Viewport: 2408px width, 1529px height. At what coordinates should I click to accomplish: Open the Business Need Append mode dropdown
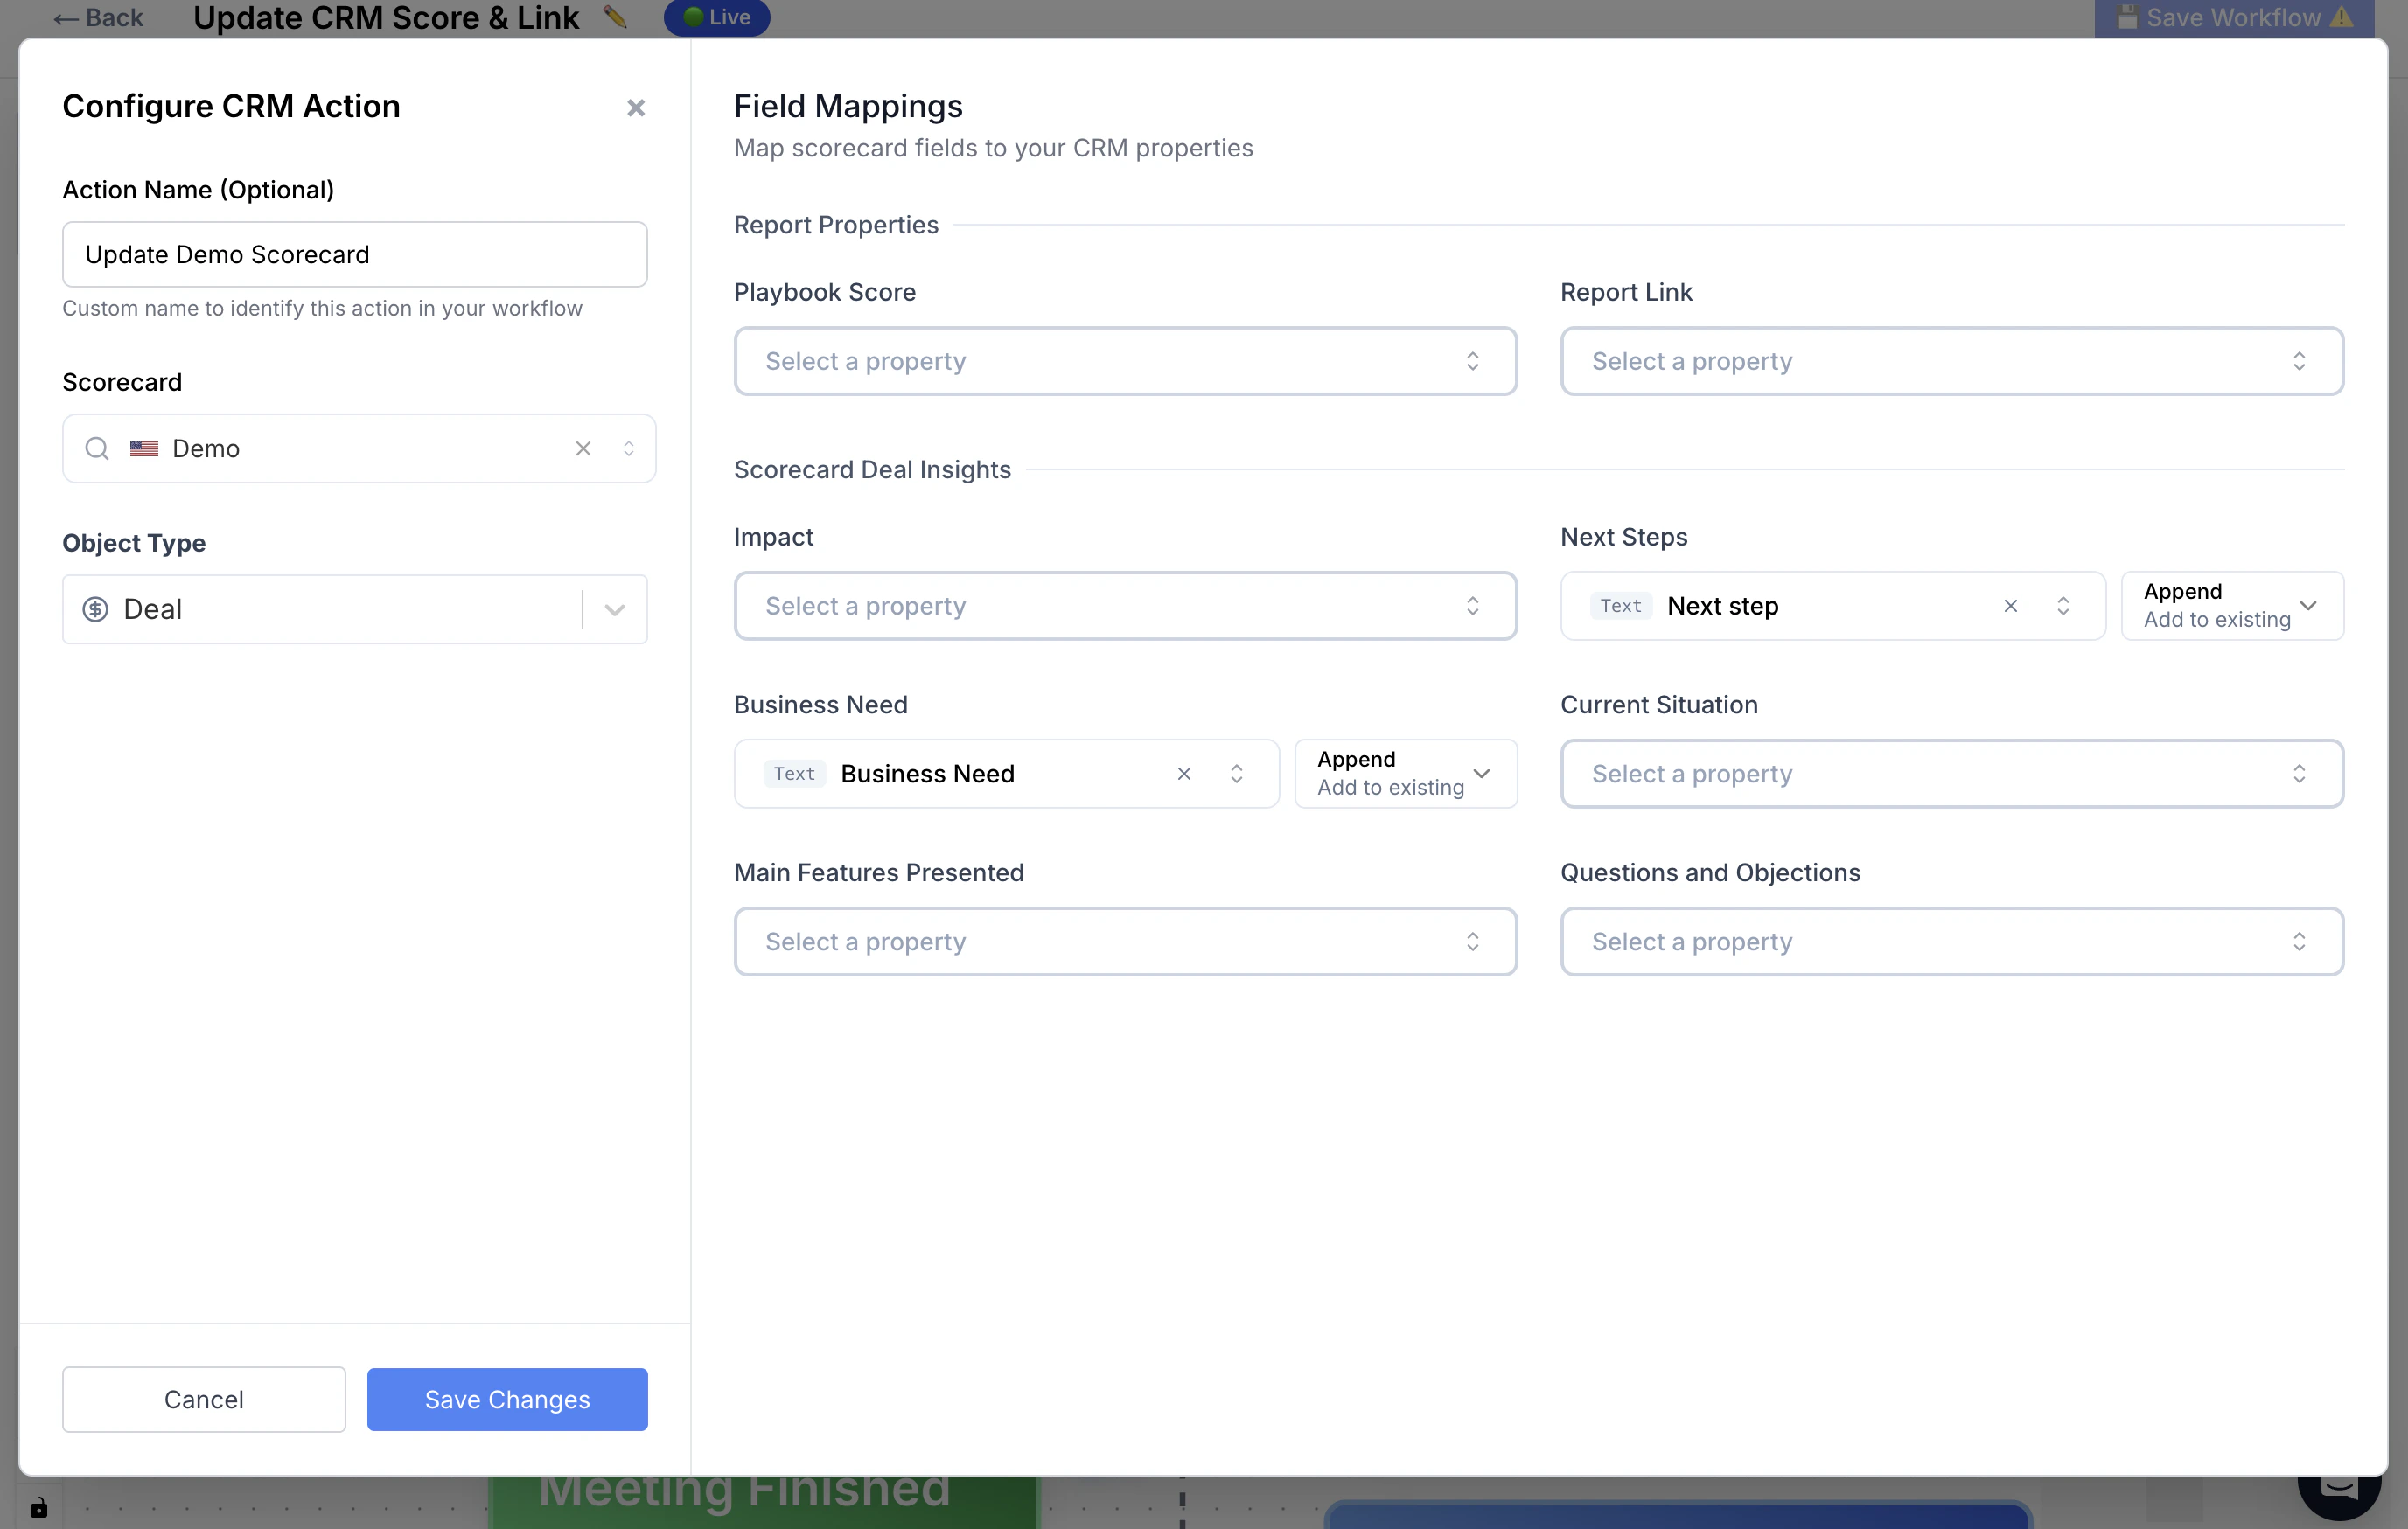point(1405,774)
